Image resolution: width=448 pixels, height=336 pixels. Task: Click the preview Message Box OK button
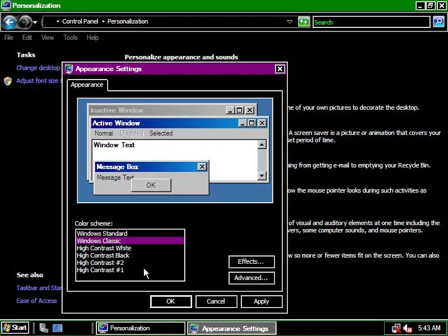tap(151, 185)
